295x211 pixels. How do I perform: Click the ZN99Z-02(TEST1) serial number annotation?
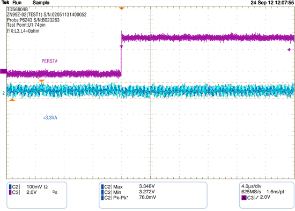coord(47,14)
